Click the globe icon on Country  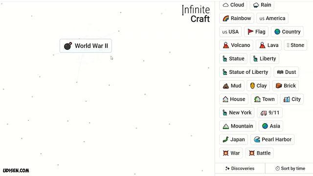pos(277,32)
